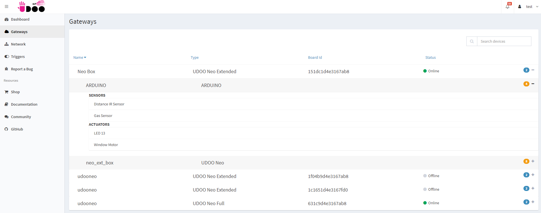This screenshot has width=541, height=213.
Task: Click Report a Bug in sidebar
Action: 32,69
